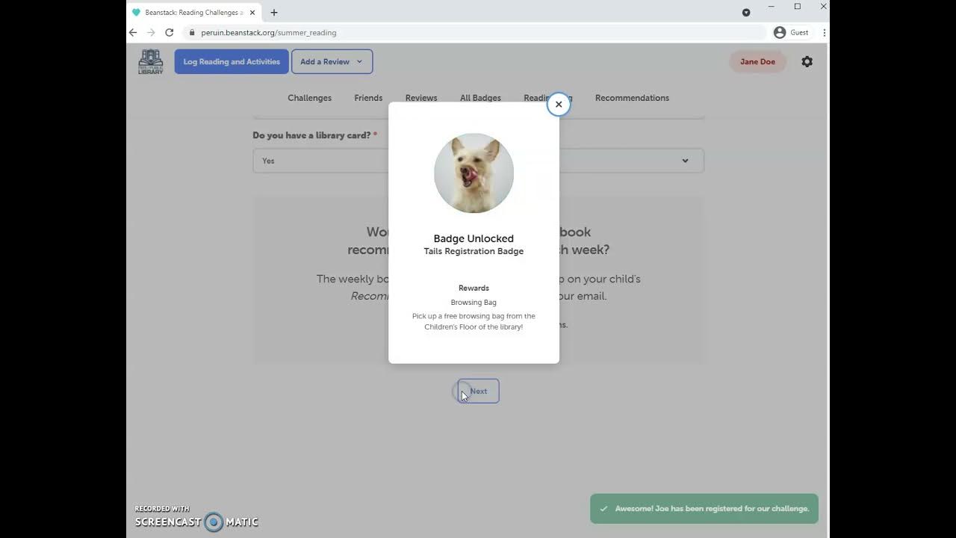Click the Guest profile icon
The height and width of the screenshot is (538, 956).
(780, 33)
